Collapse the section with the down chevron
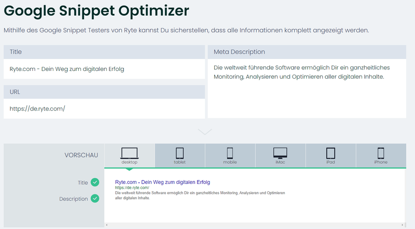 click(205, 132)
